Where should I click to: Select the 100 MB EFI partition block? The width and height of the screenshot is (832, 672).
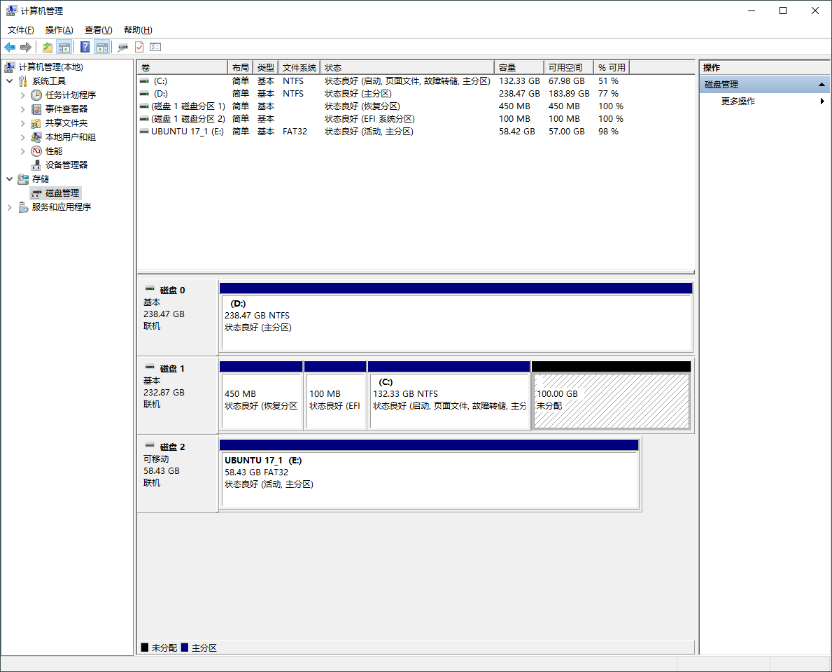click(335, 395)
